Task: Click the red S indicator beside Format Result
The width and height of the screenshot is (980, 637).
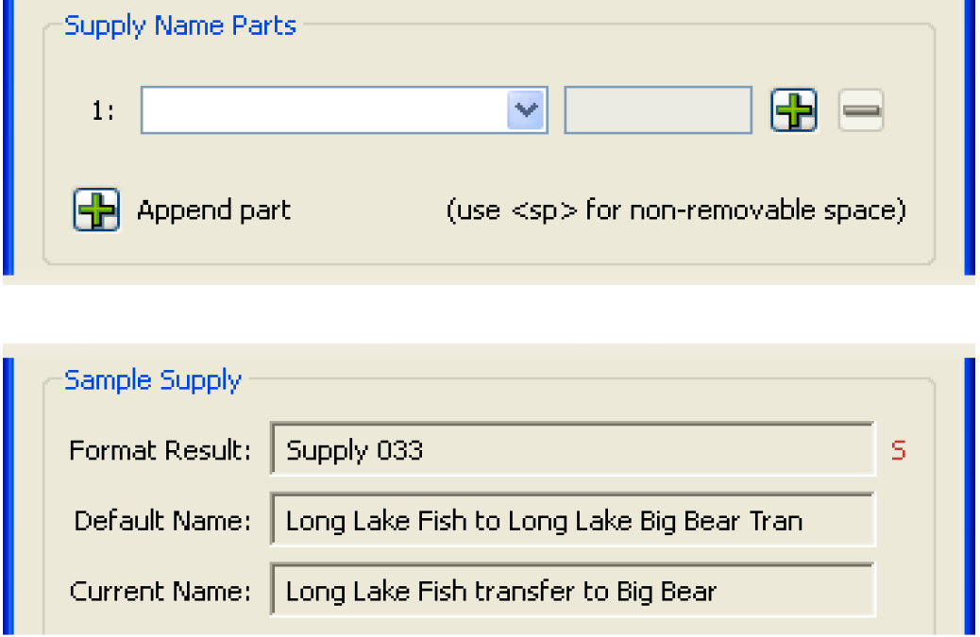Action: [898, 450]
